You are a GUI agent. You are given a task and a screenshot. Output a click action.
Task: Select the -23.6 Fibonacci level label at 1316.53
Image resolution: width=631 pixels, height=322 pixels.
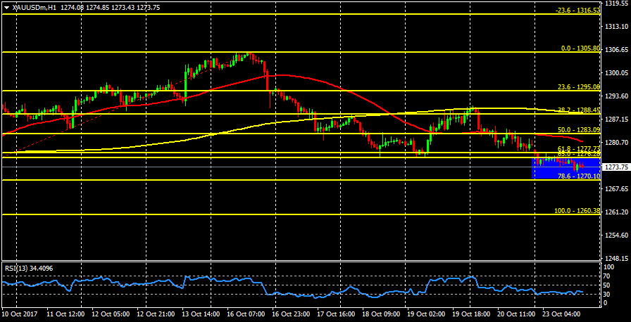click(x=577, y=11)
